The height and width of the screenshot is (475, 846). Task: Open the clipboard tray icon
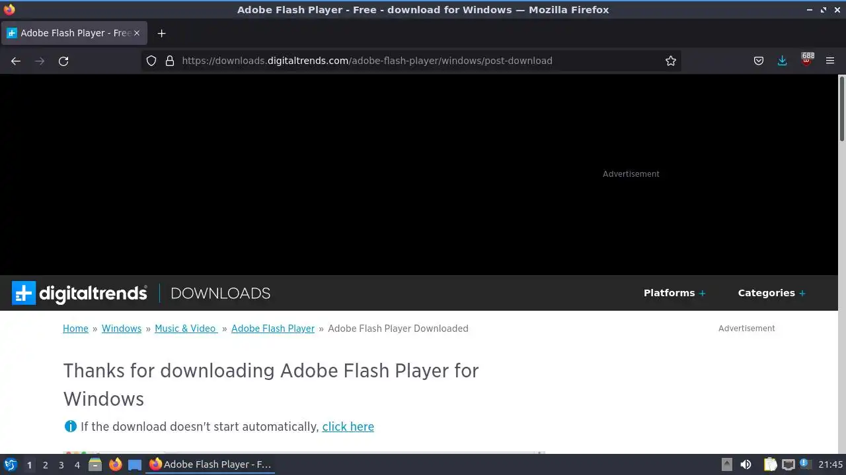pos(770,464)
